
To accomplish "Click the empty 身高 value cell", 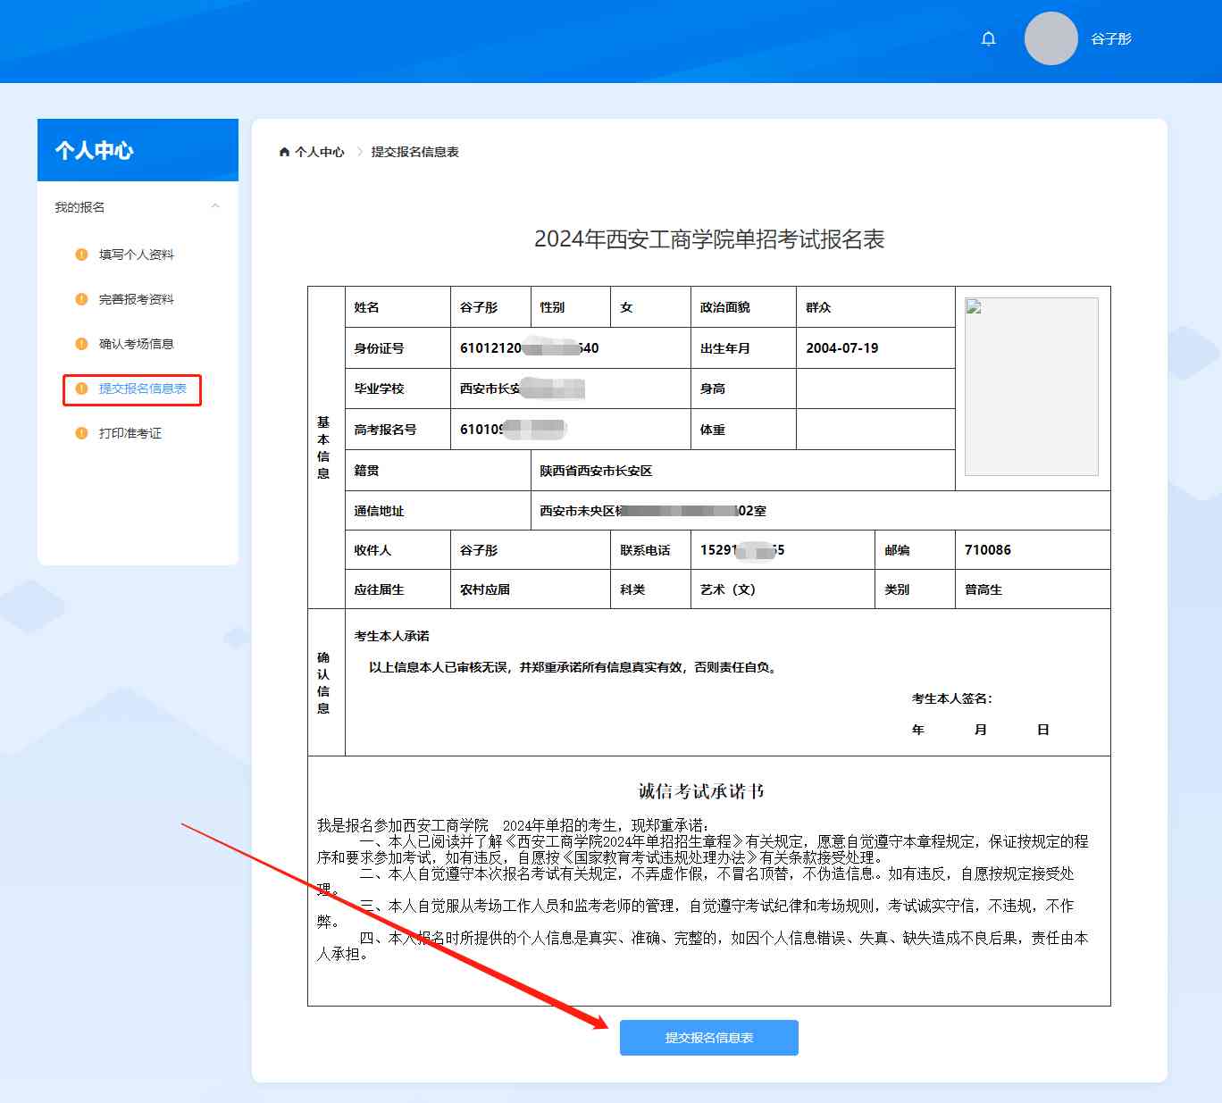I will 875,389.
